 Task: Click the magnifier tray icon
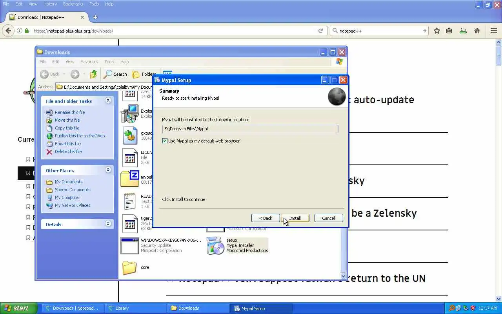451,308
